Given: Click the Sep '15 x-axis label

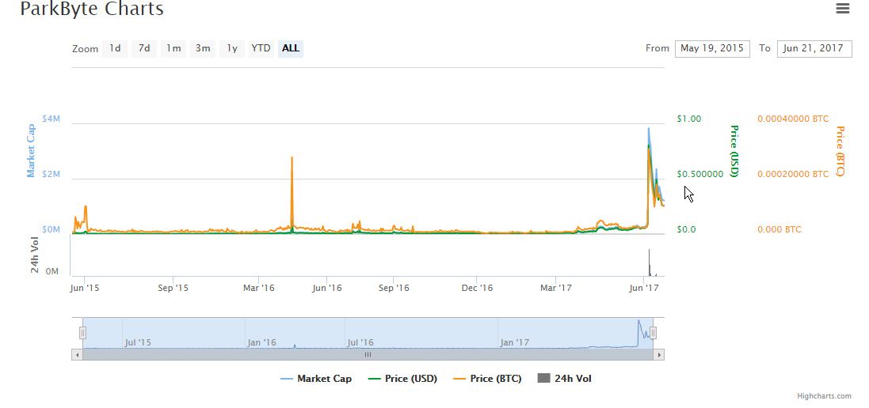Looking at the screenshot, I should 173,288.
